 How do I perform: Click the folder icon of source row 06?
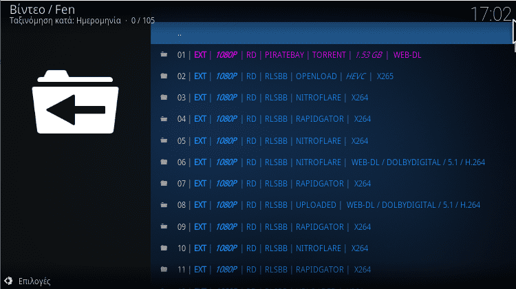coord(164,162)
